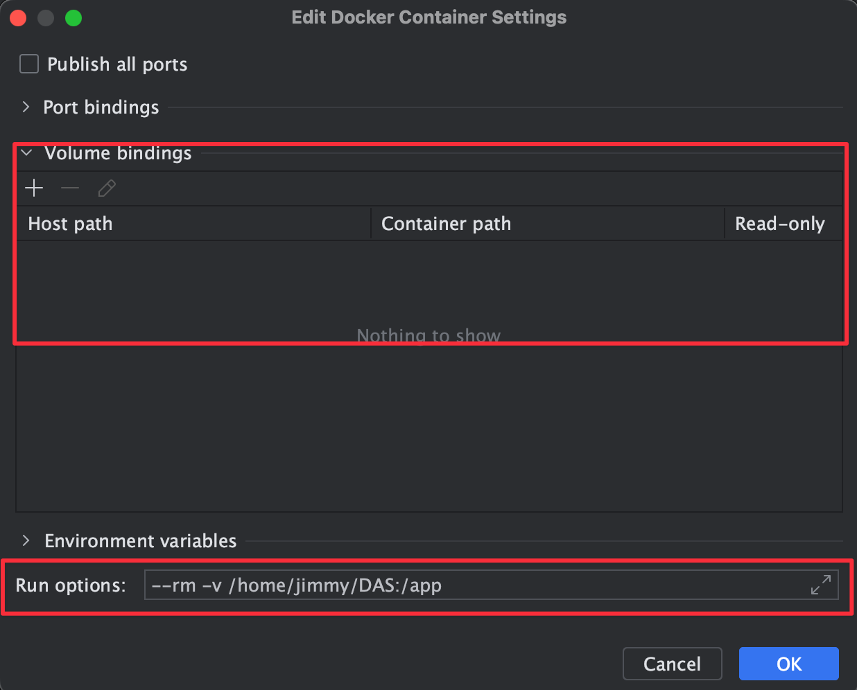Click the Read-only column header
Image resolution: width=857 pixels, height=690 pixels.
click(x=779, y=224)
